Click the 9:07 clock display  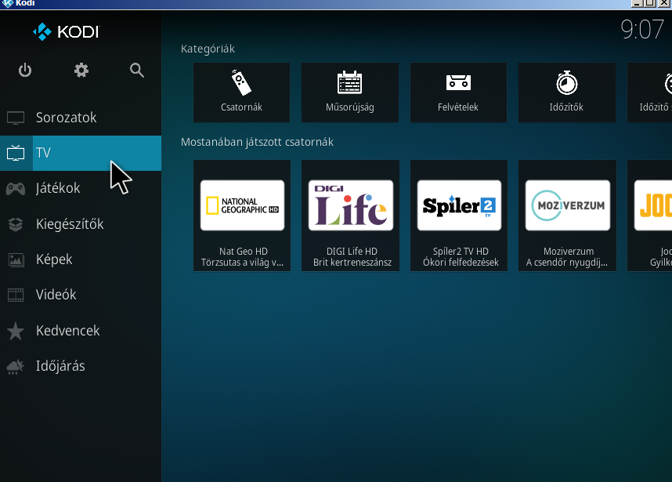coord(642,30)
